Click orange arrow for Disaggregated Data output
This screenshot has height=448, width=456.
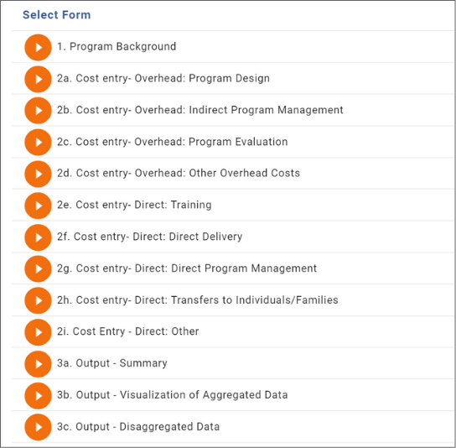(x=38, y=427)
